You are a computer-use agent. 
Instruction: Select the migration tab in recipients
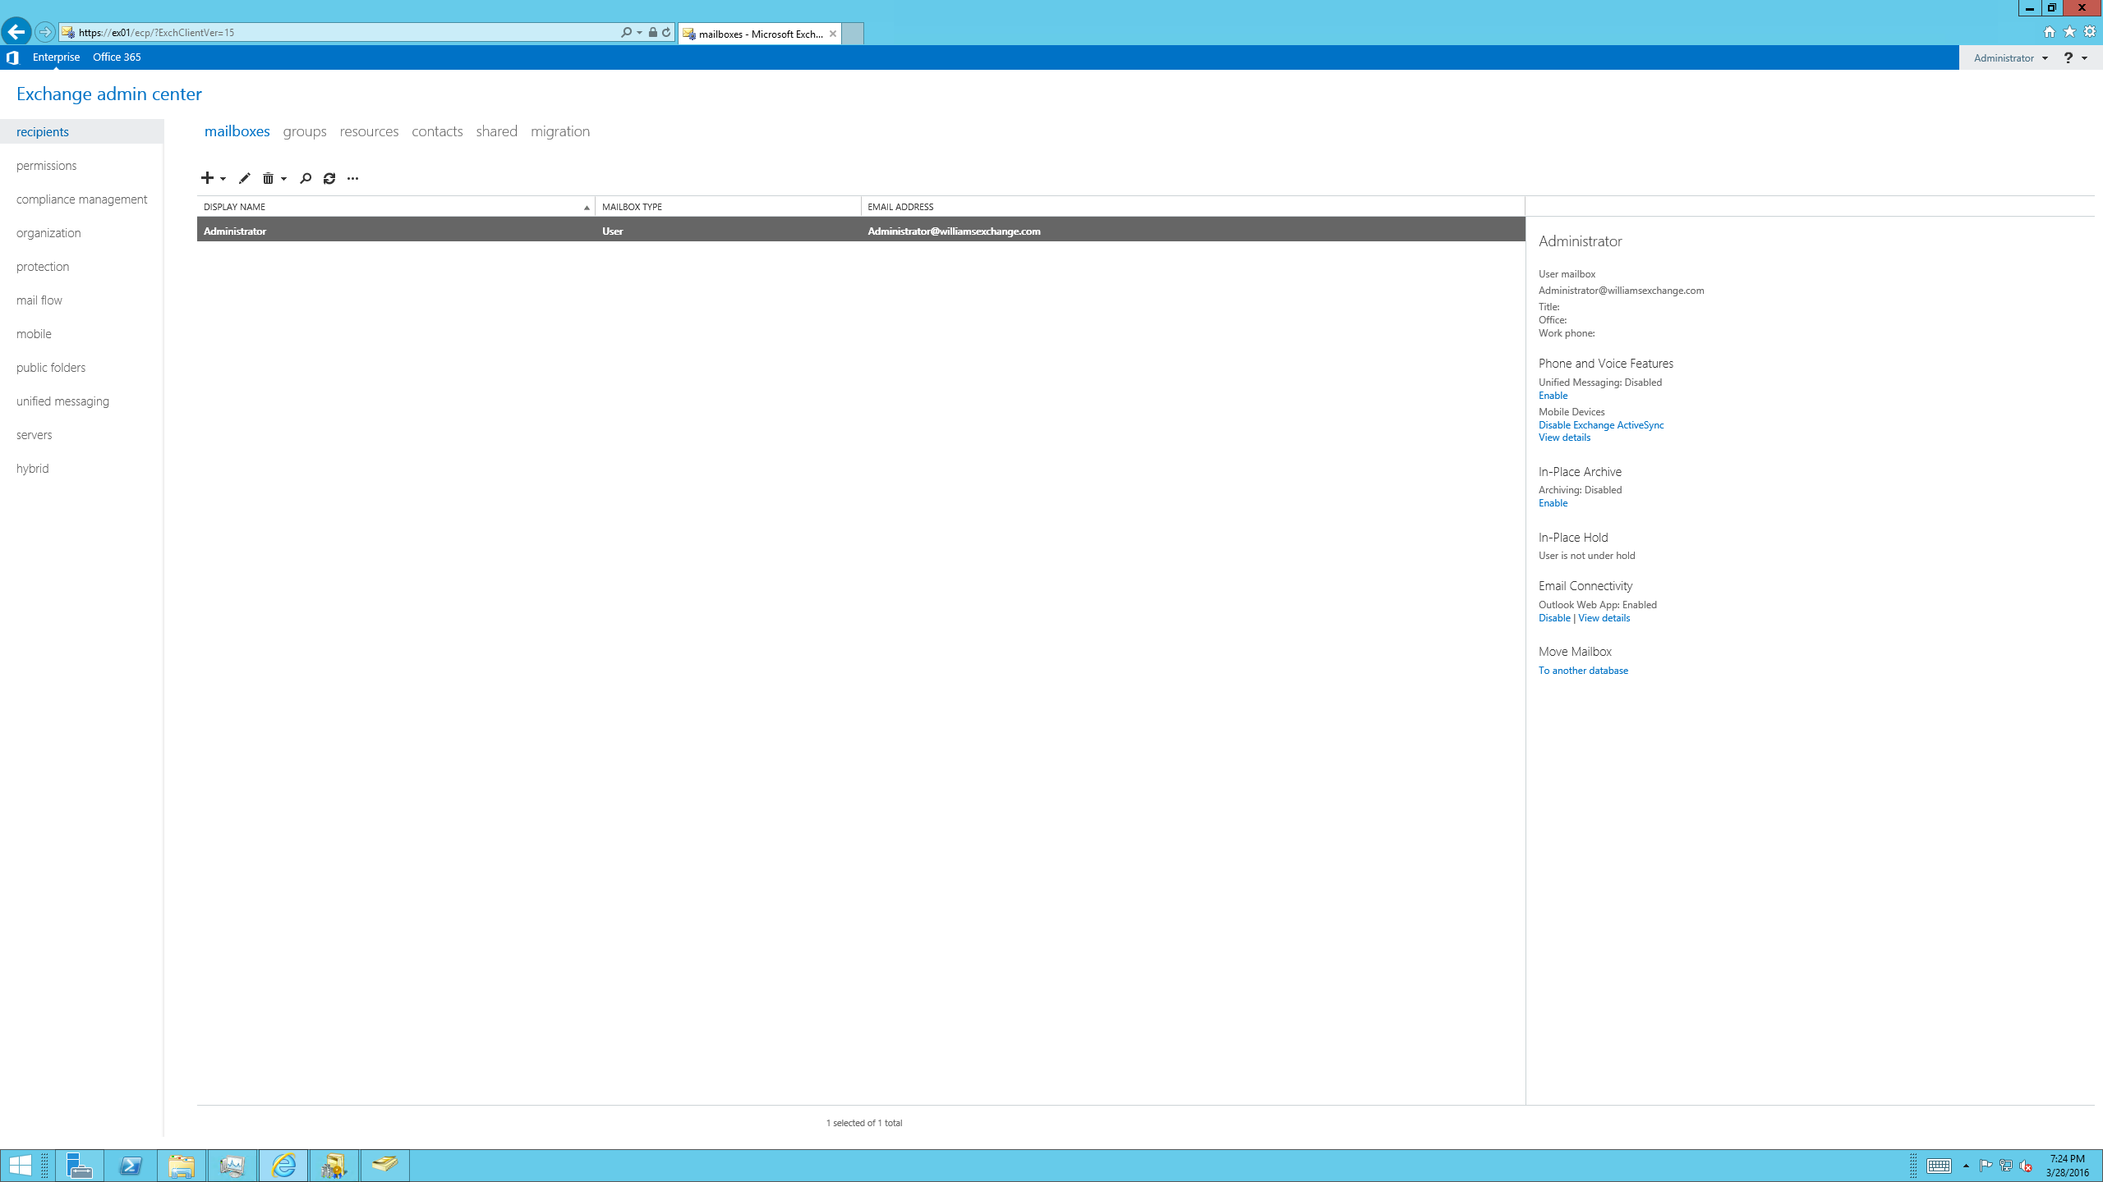coord(560,131)
